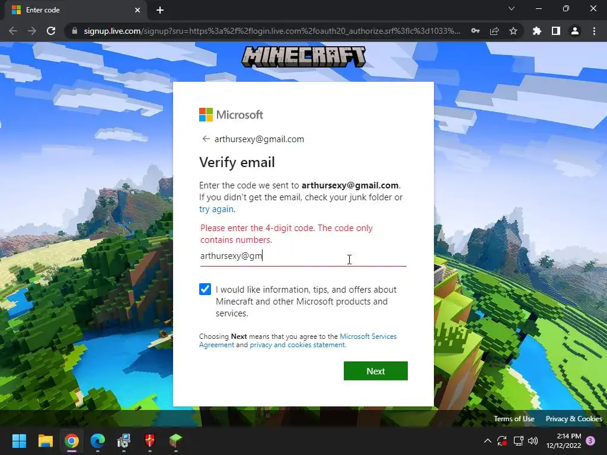Image resolution: width=607 pixels, height=455 pixels.
Task: Open the clock showing 2:14 PM
Action: click(x=564, y=441)
